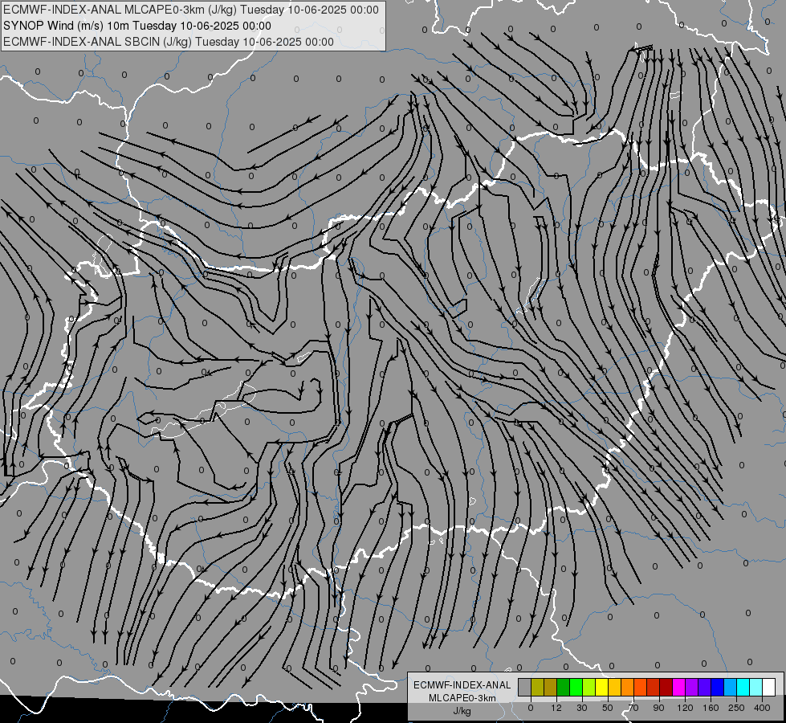Click the legend value 70
Viewport: 786px width, 723px height.
click(633, 708)
